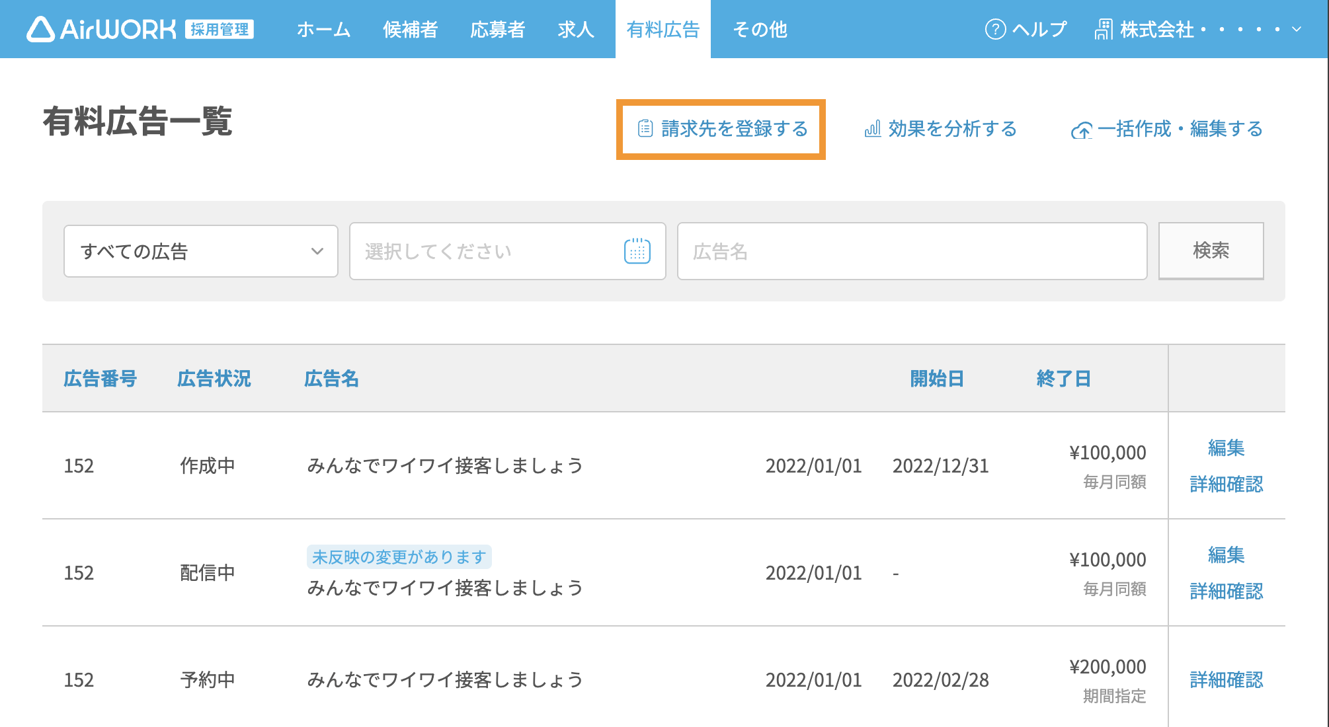
Task: Click the clipboard icon for billing registration
Action: 645,128
